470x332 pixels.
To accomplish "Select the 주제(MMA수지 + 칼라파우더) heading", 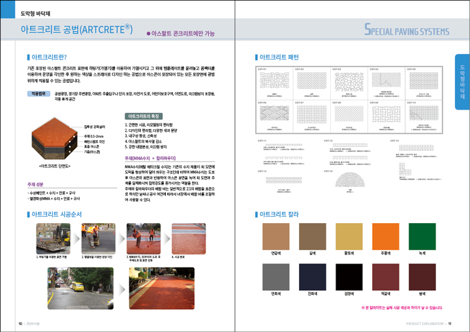I will 150,158.
